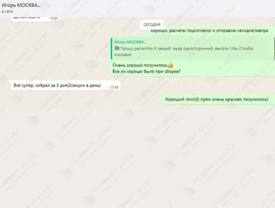Click text 'Очень хорошо получилось'
The height and width of the screenshot is (208, 275).
coord(140,65)
